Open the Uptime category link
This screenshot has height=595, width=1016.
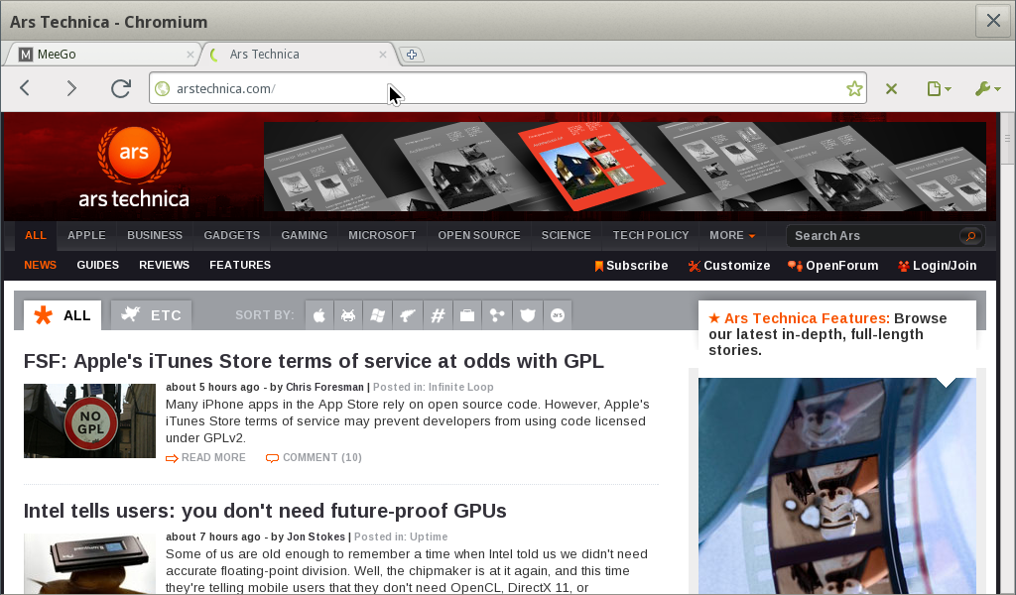pyautogui.click(x=429, y=536)
